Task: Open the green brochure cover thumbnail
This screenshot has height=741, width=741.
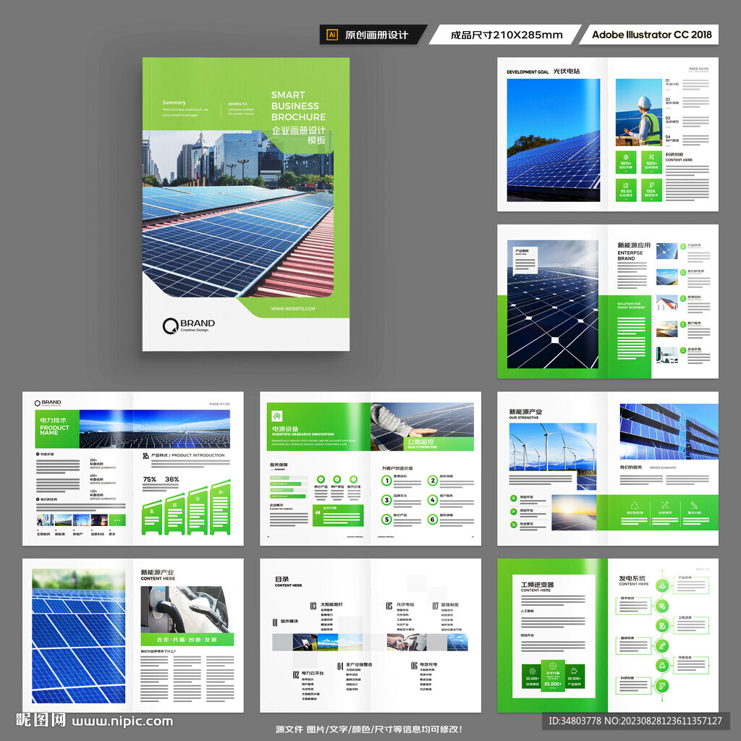Action: point(246,204)
